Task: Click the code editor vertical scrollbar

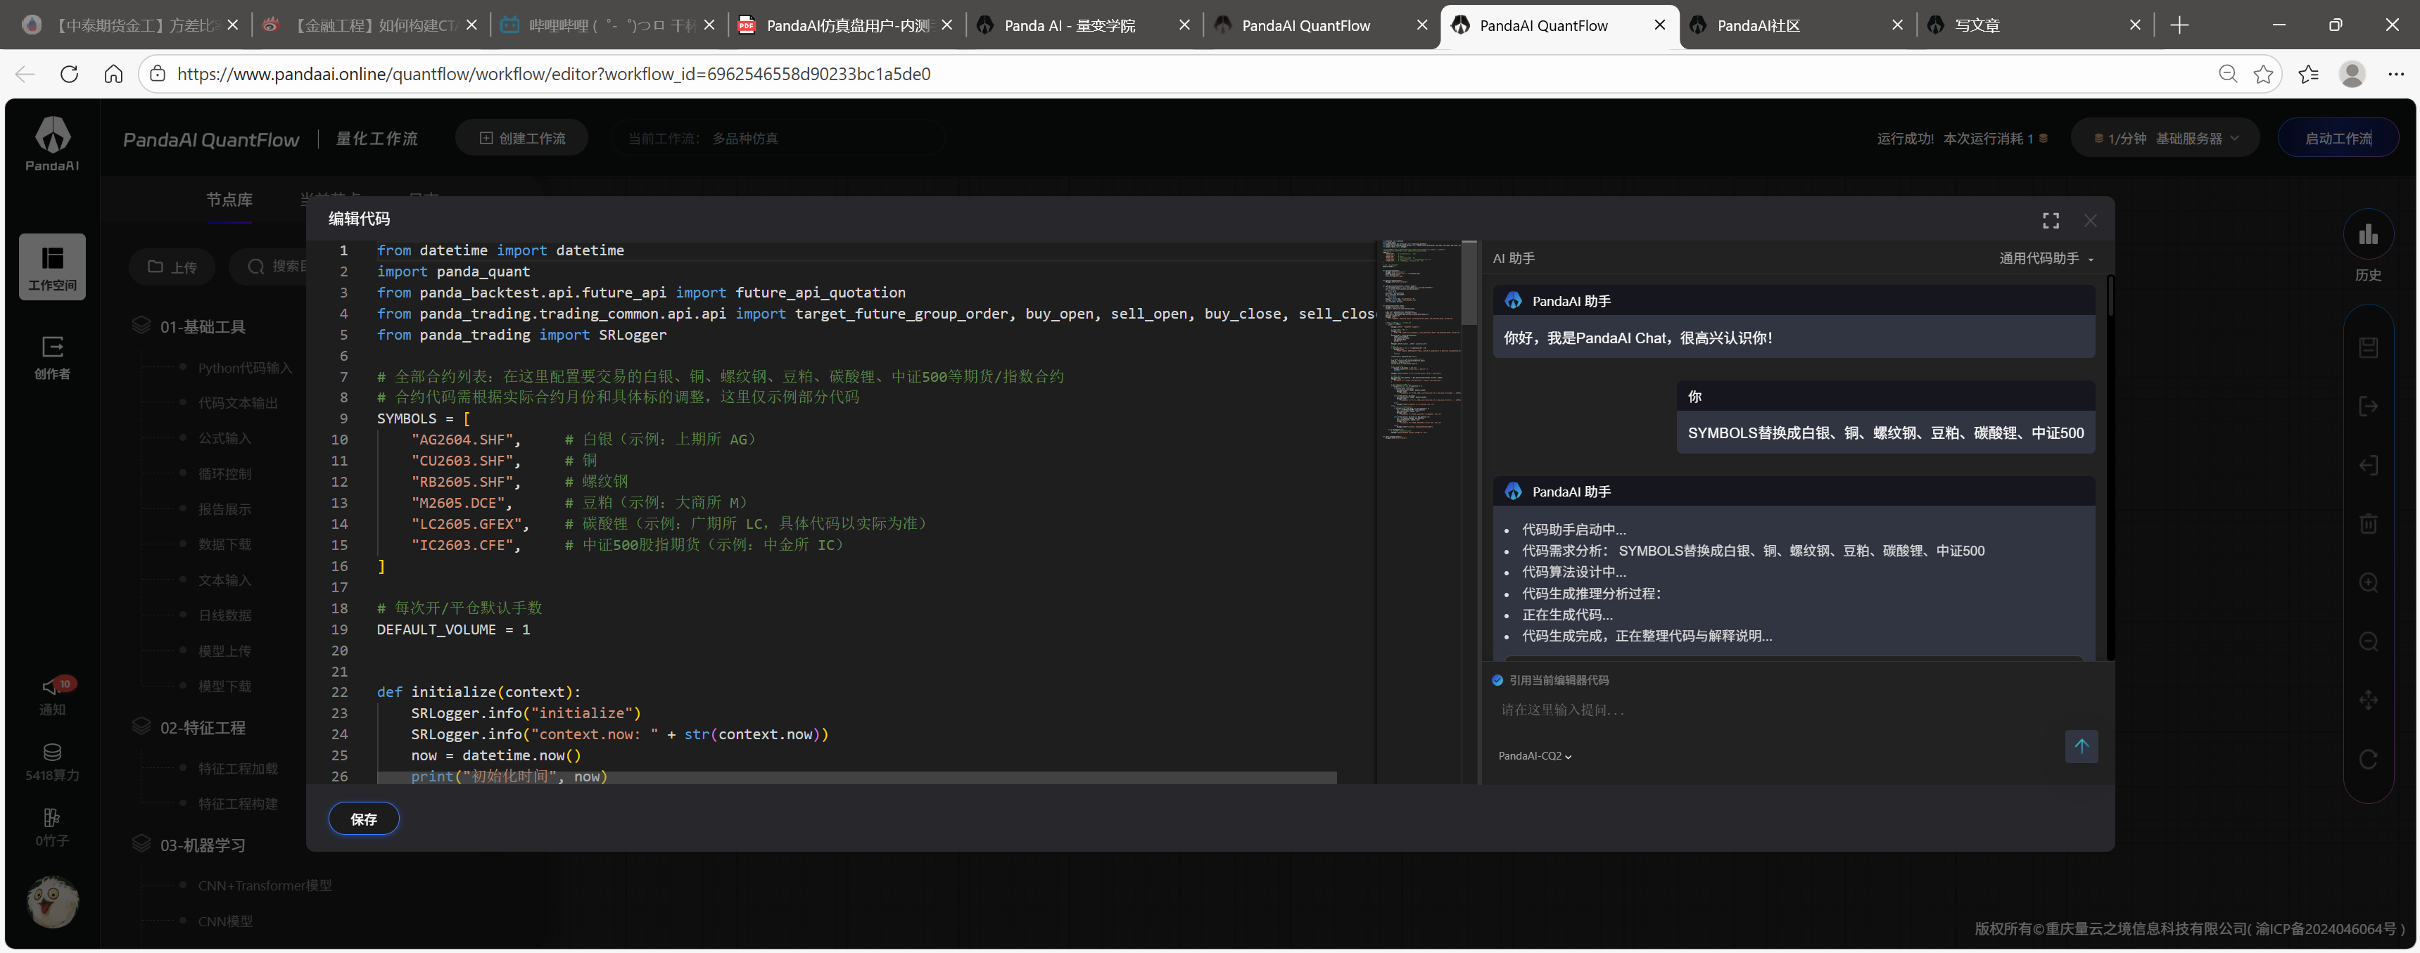Action: (1469, 283)
